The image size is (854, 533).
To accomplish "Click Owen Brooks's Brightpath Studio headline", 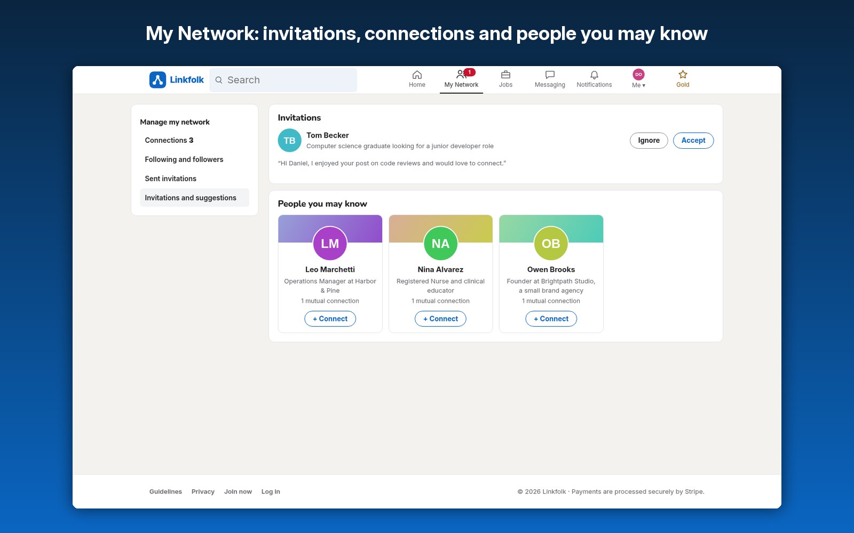I will pos(551,286).
